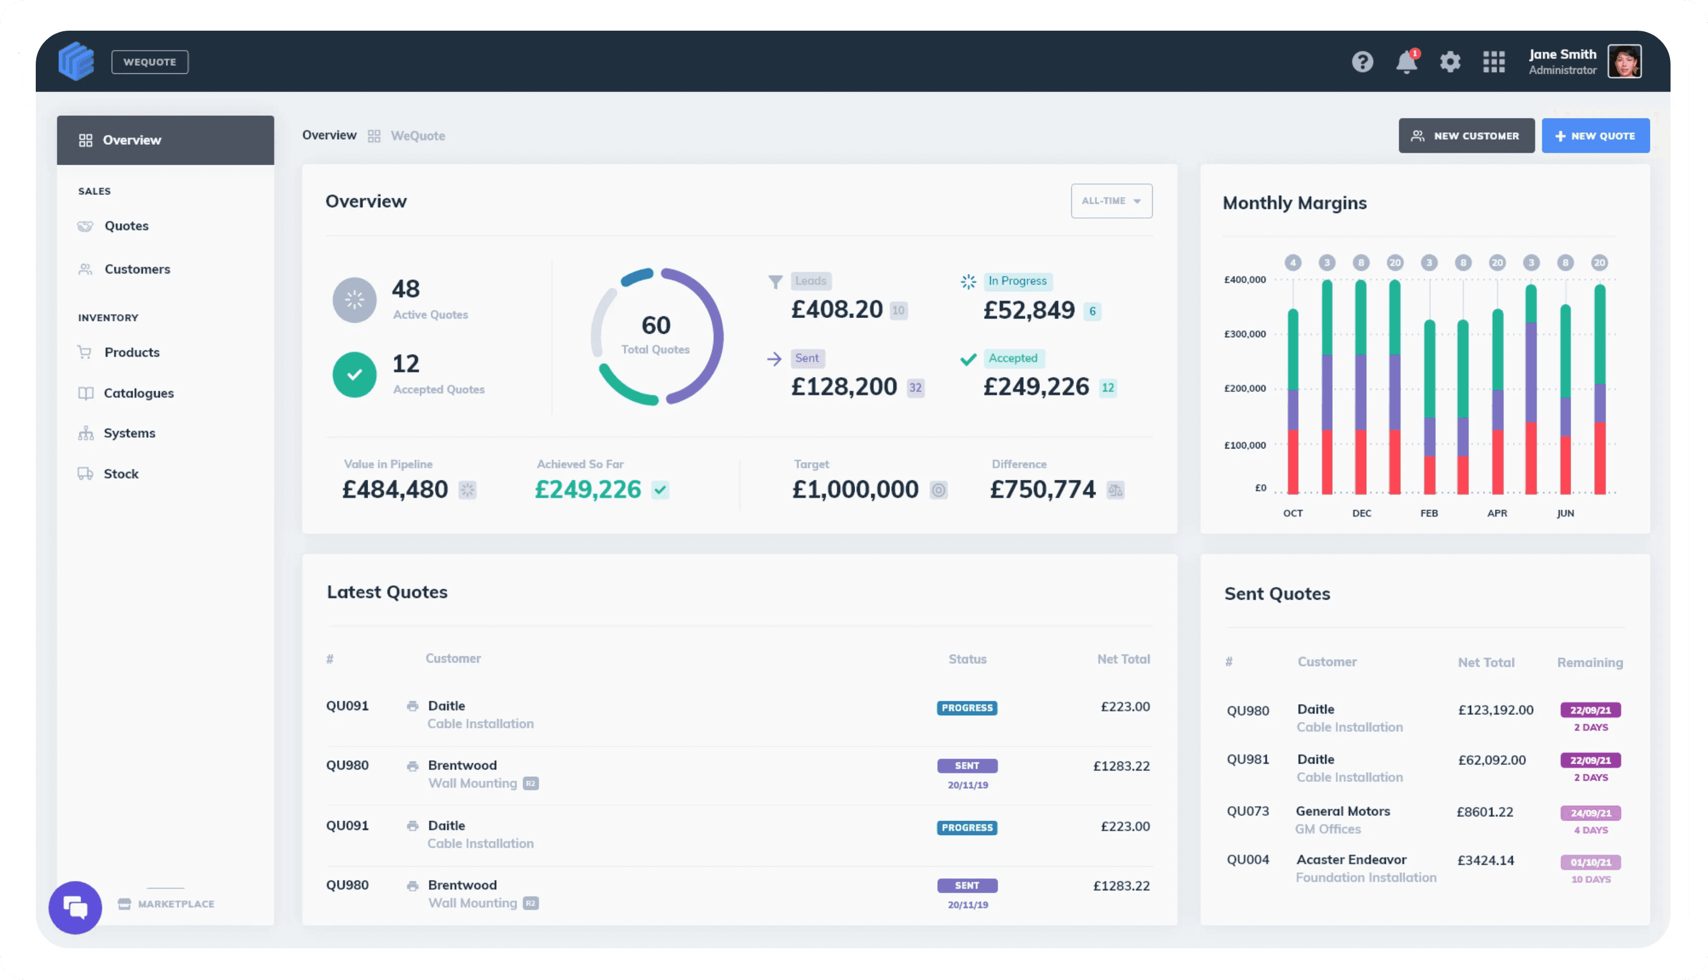Open the chat widget bubble
Image resolution: width=1708 pixels, height=980 pixels.
tap(75, 907)
